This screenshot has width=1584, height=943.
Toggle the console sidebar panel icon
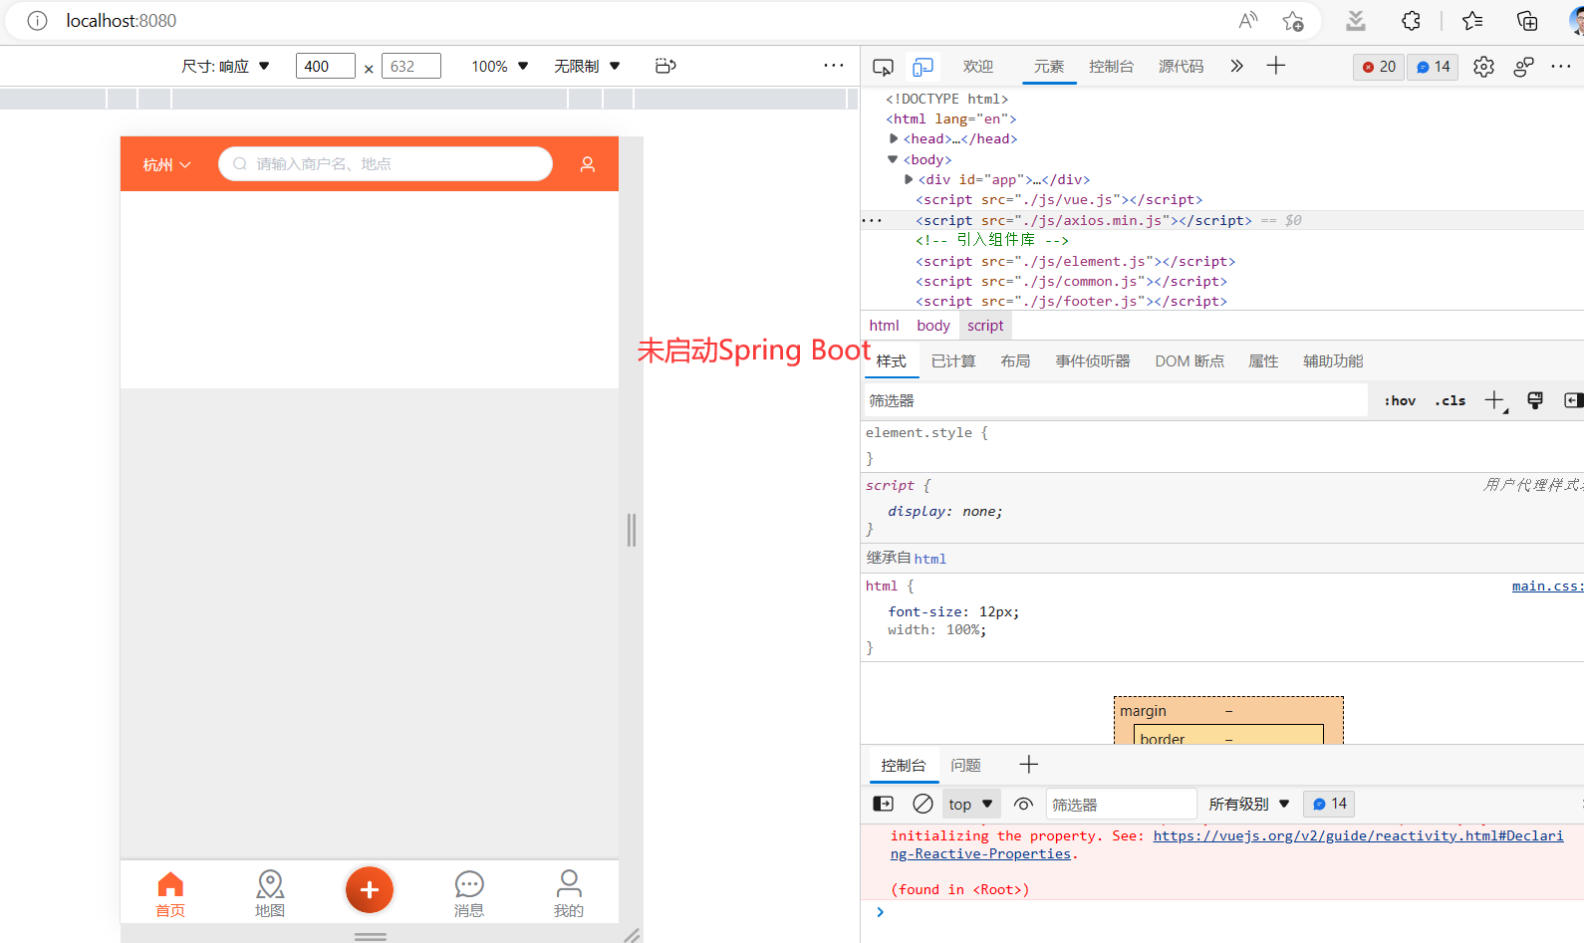click(x=883, y=804)
